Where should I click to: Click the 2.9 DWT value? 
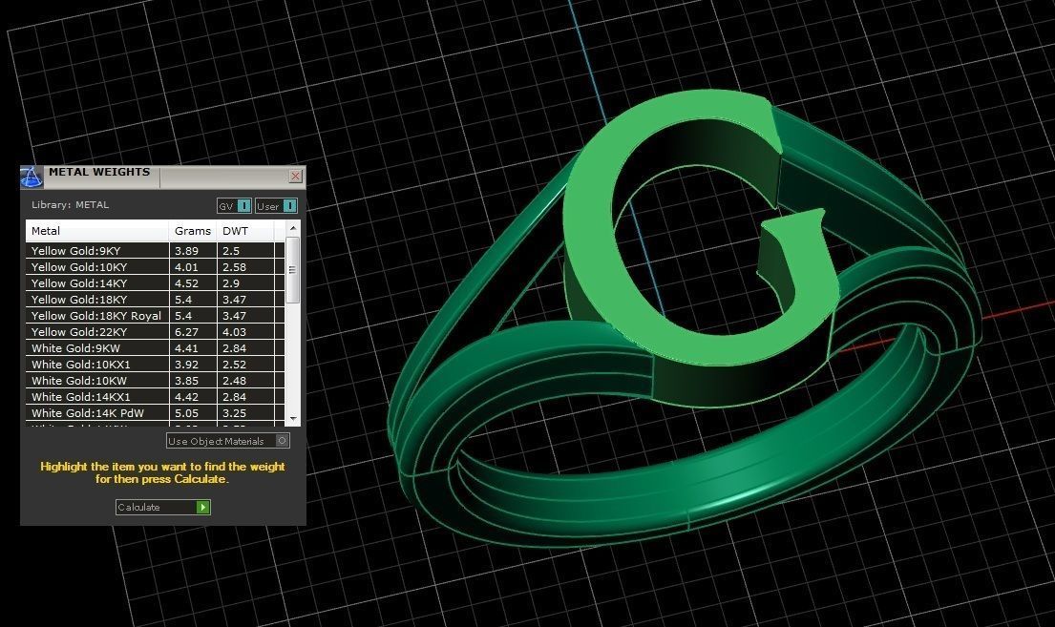(x=231, y=283)
